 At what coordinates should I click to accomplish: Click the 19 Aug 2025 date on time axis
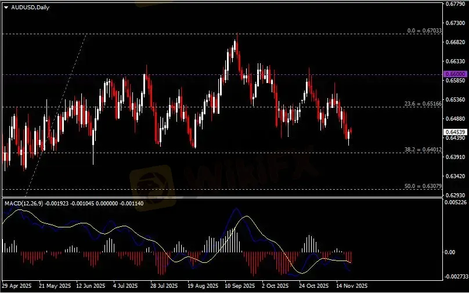pyautogui.click(x=201, y=286)
